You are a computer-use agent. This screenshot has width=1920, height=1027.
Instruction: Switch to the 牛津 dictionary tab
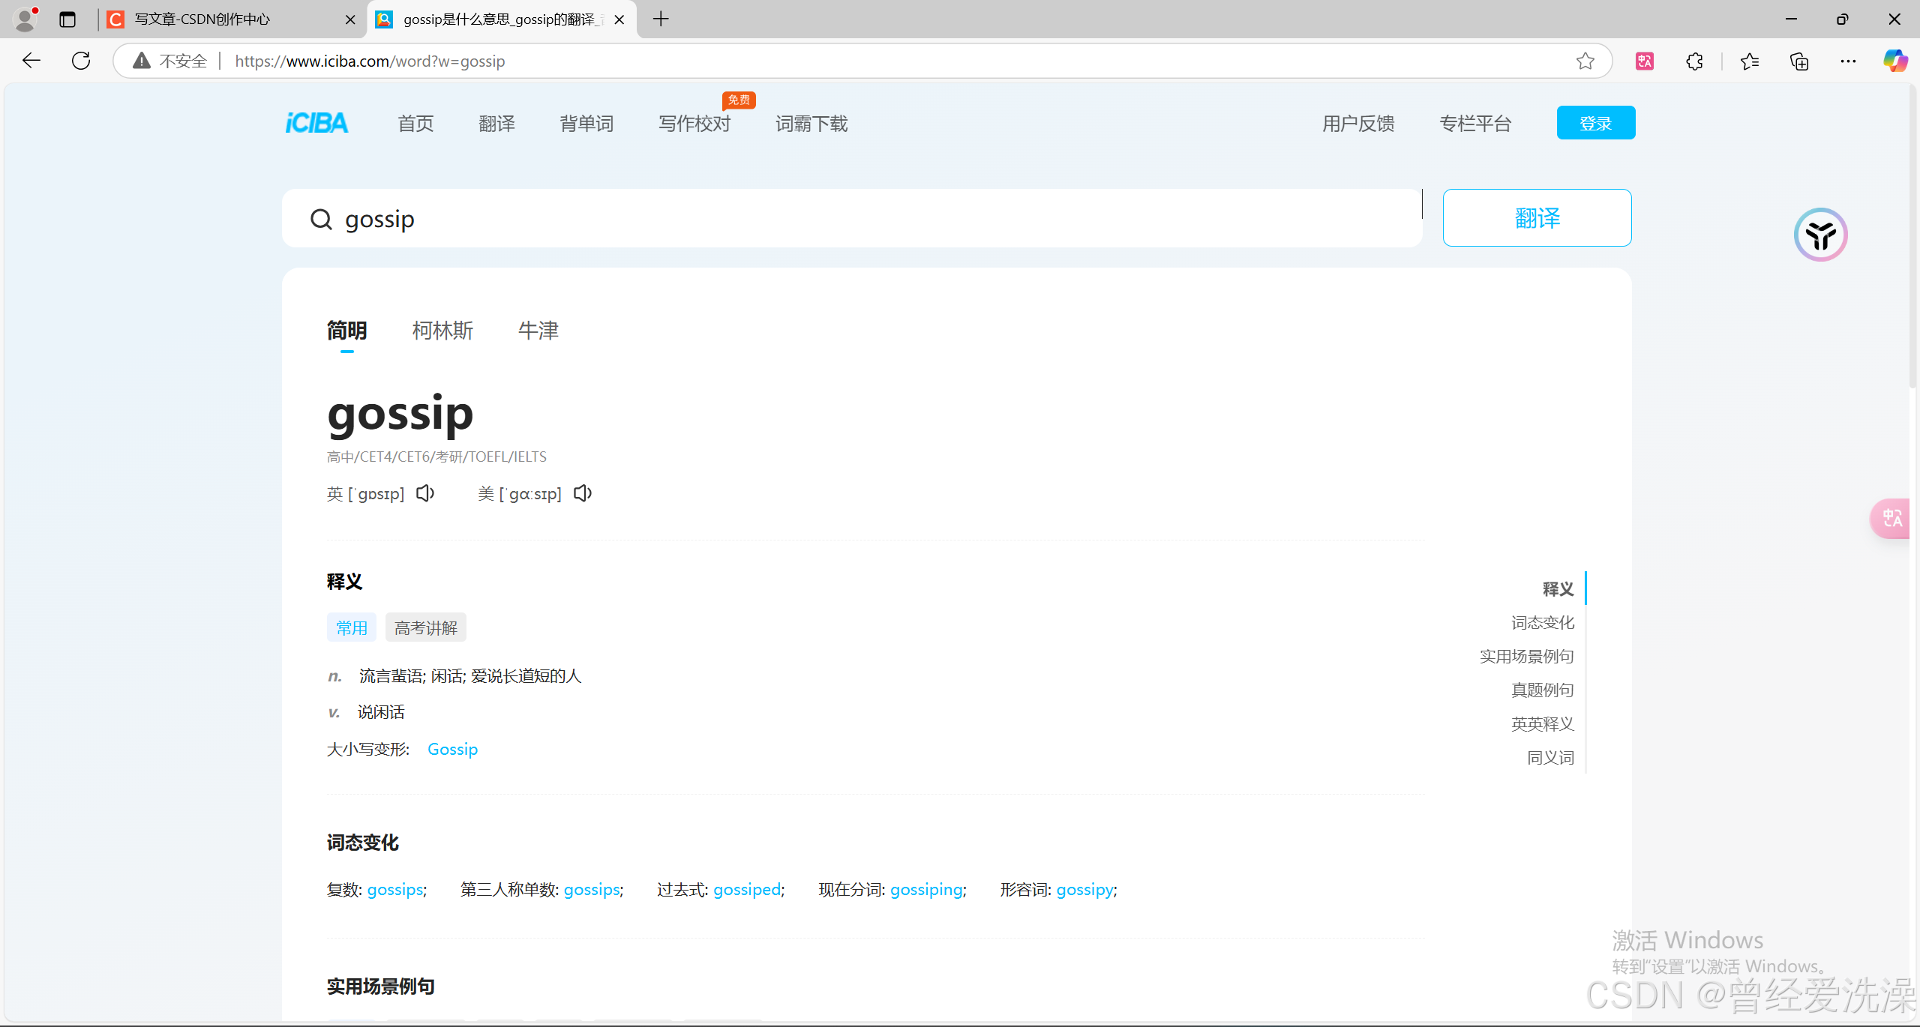(538, 331)
